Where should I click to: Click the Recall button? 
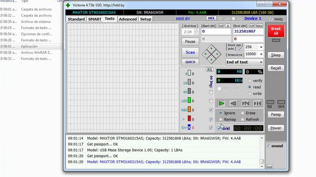(276, 68)
